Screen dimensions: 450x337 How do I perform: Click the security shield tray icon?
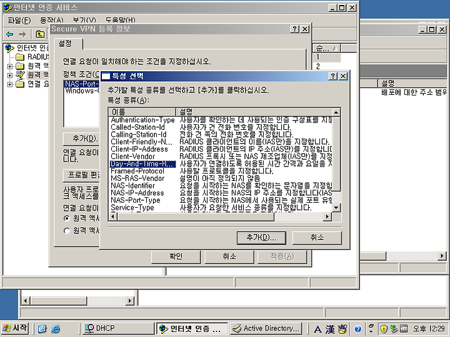click(x=384, y=329)
